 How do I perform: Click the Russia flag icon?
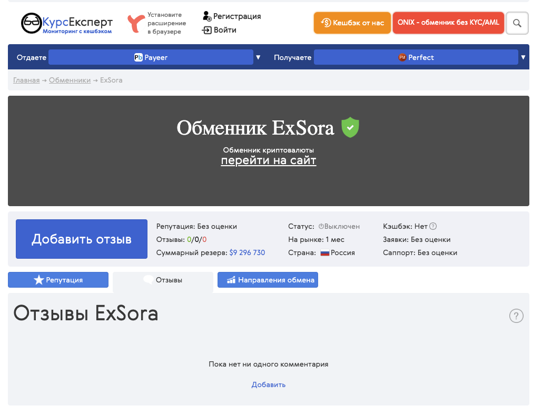click(324, 253)
